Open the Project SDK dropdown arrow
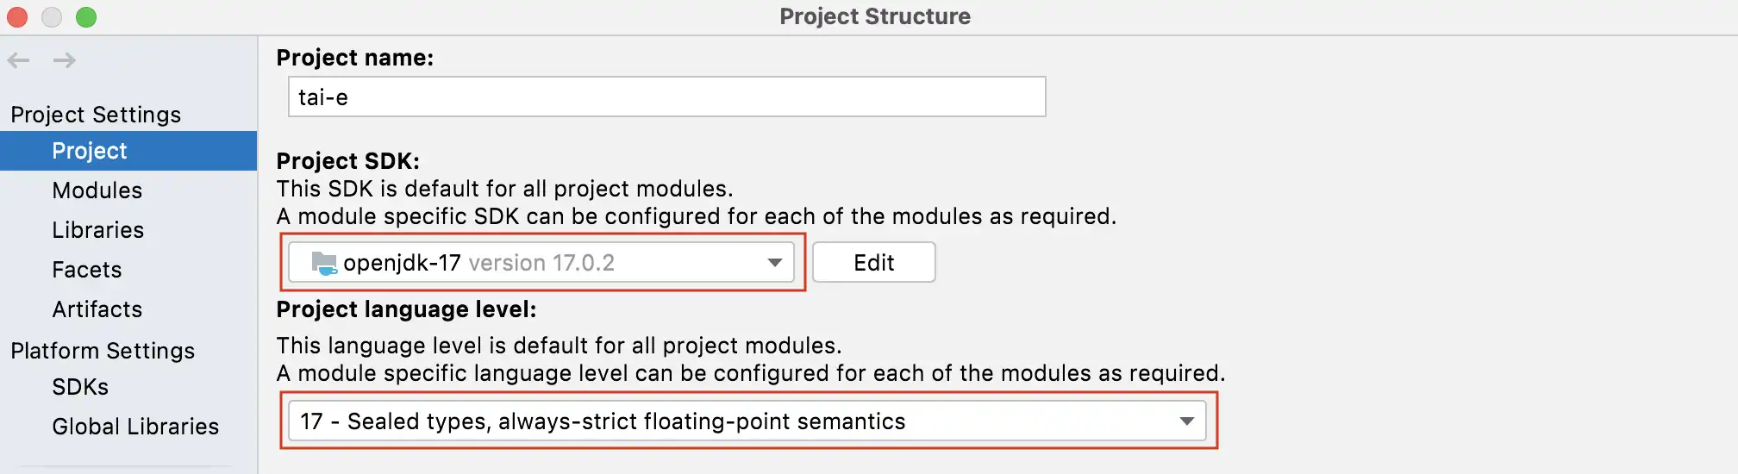 click(774, 263)
